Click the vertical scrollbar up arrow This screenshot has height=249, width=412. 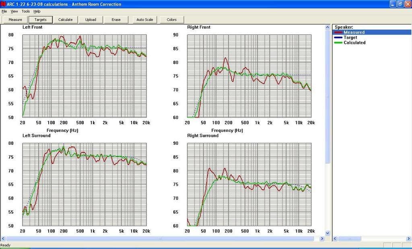pos(328,27)
